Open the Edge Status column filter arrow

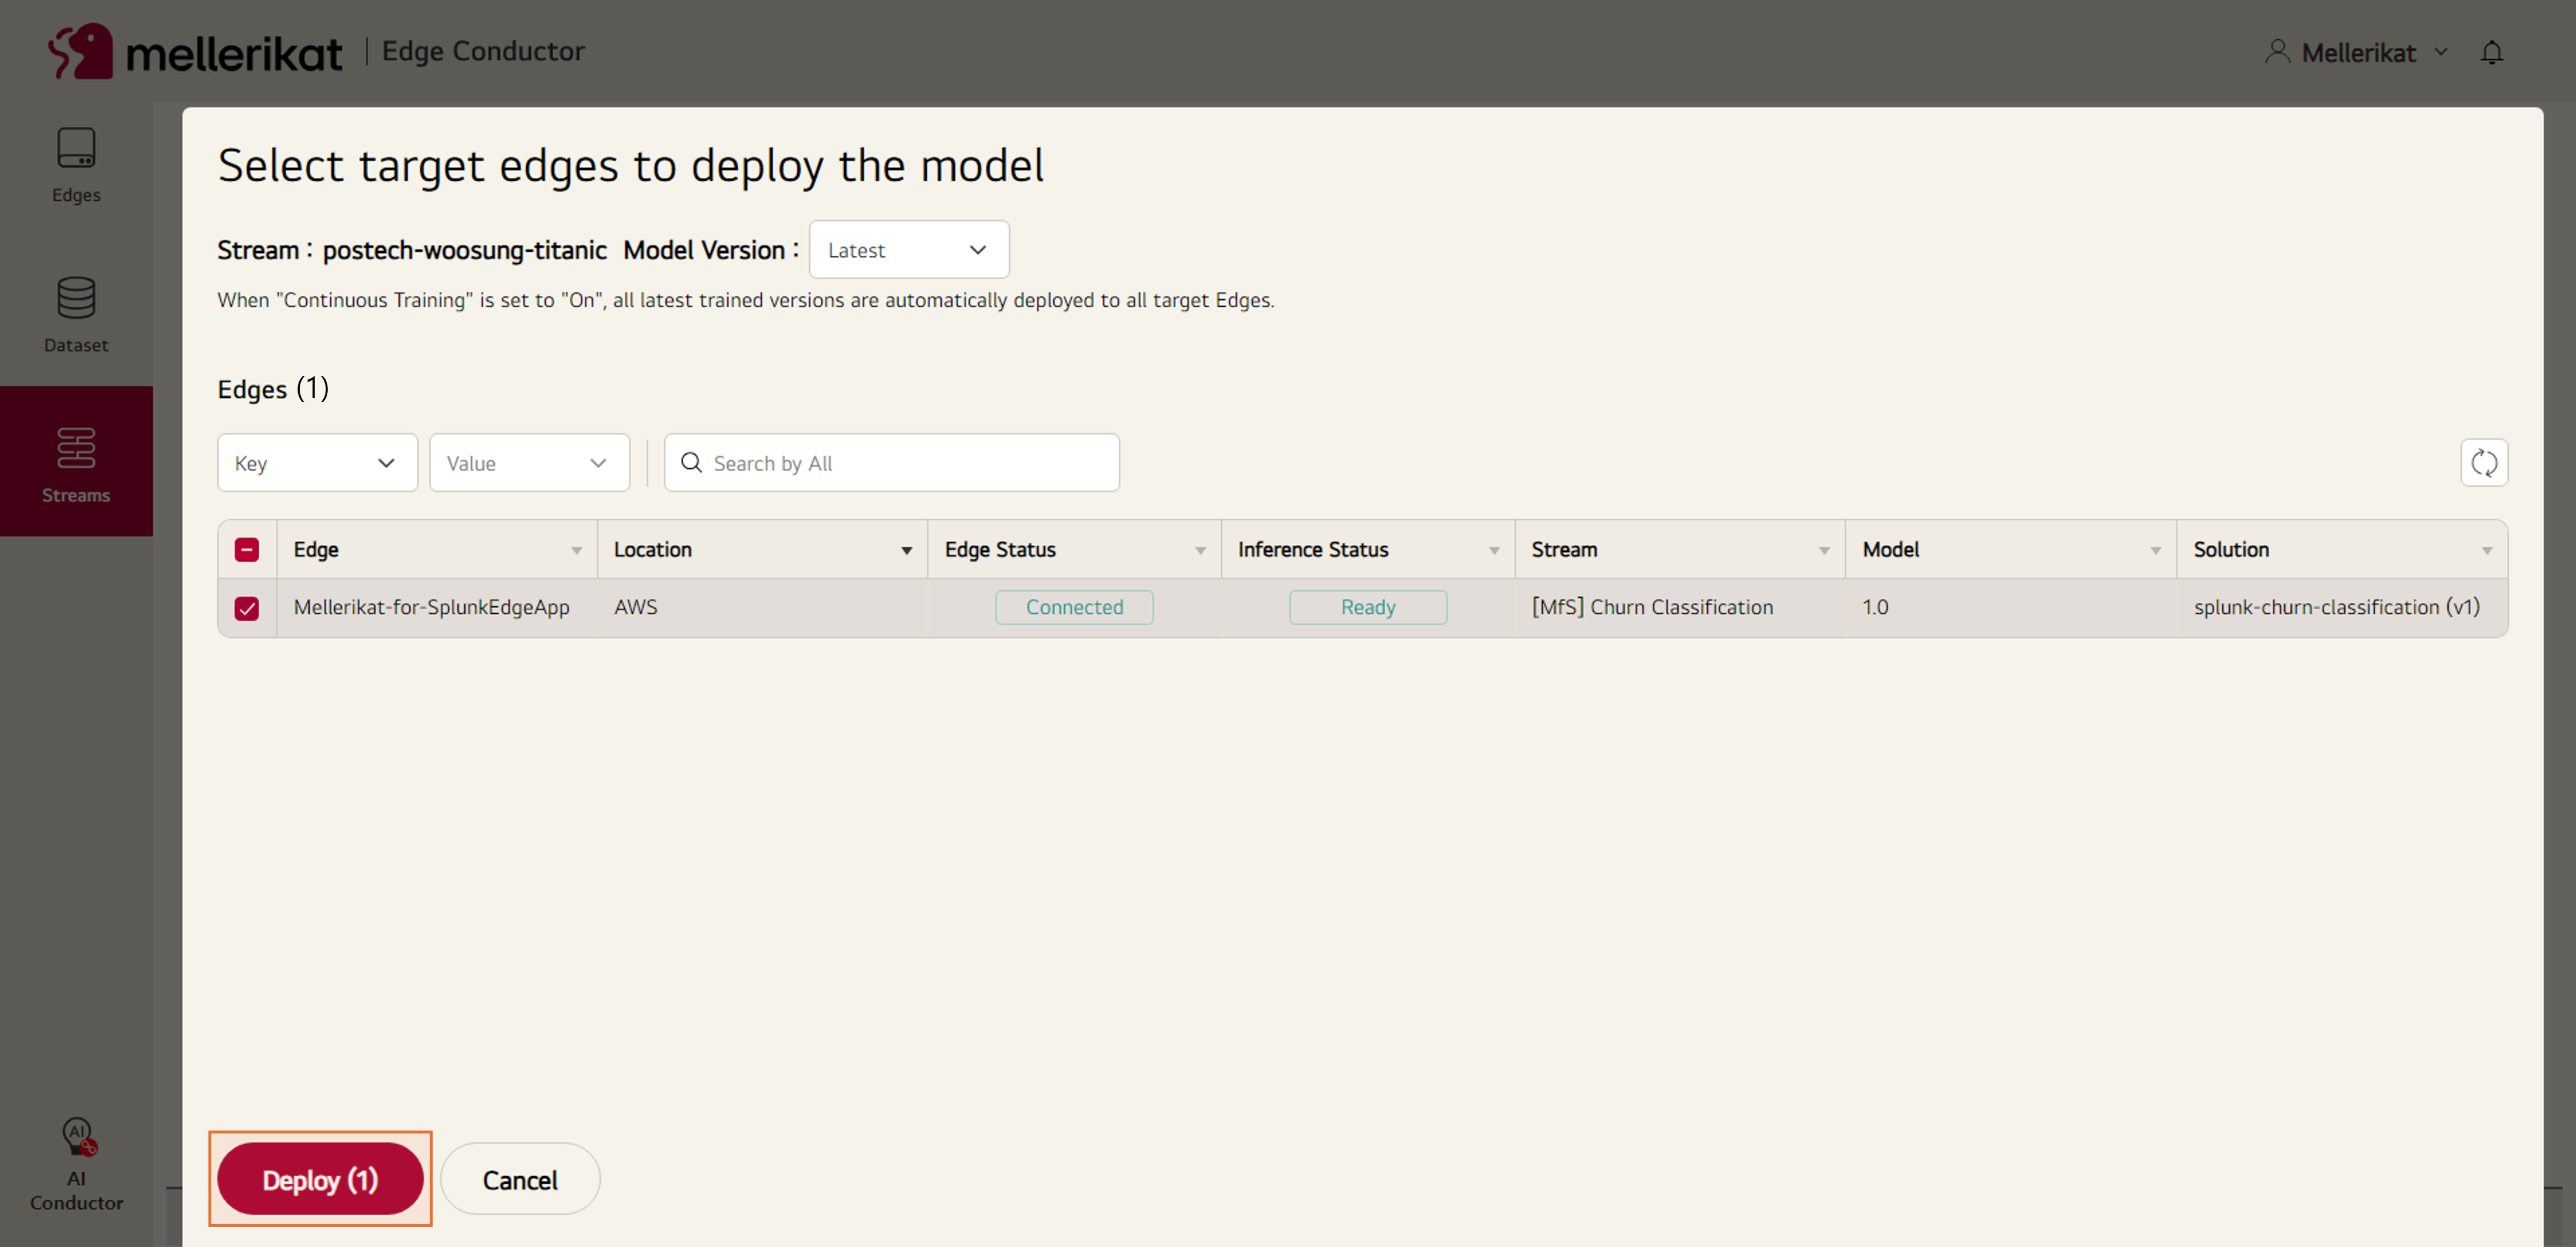point(1200,551)
